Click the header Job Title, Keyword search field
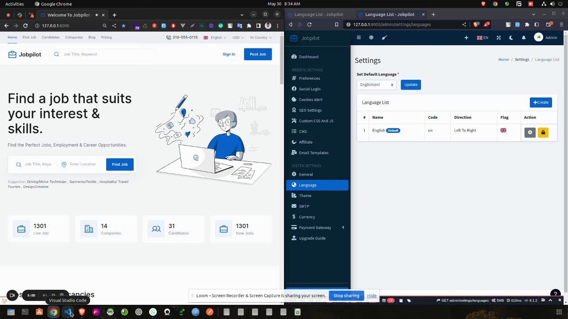The width and height of the screenshot is (568, 319). click(x=103, y=54)
